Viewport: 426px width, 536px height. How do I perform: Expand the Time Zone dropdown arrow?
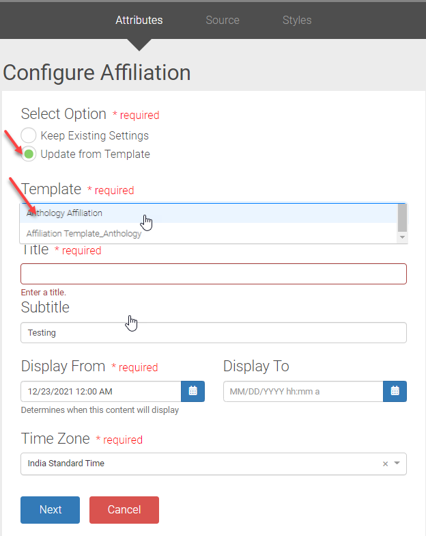click(x=397, y=464)
